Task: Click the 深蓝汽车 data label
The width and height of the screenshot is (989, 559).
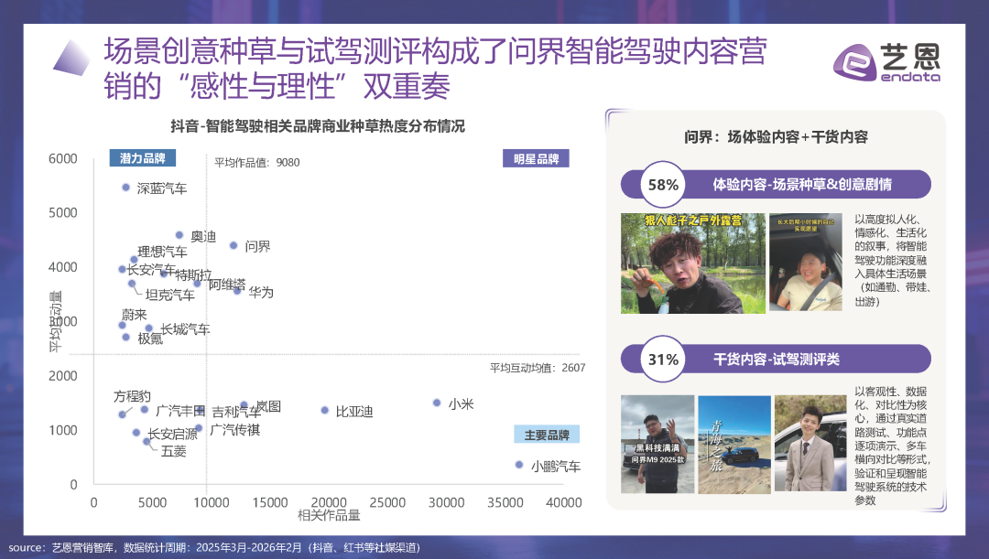Action: point(162,188)
